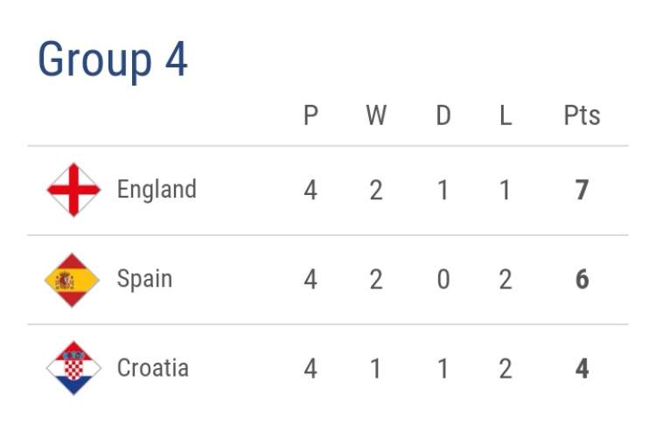This screenshot has height=431, width=656.
Task: Click the Group 4 heading
Action: point(113,60)
